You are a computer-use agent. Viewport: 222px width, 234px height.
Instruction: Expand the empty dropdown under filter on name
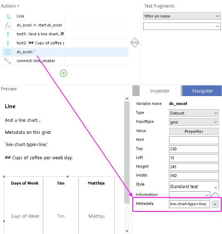[x=182, y=26]
